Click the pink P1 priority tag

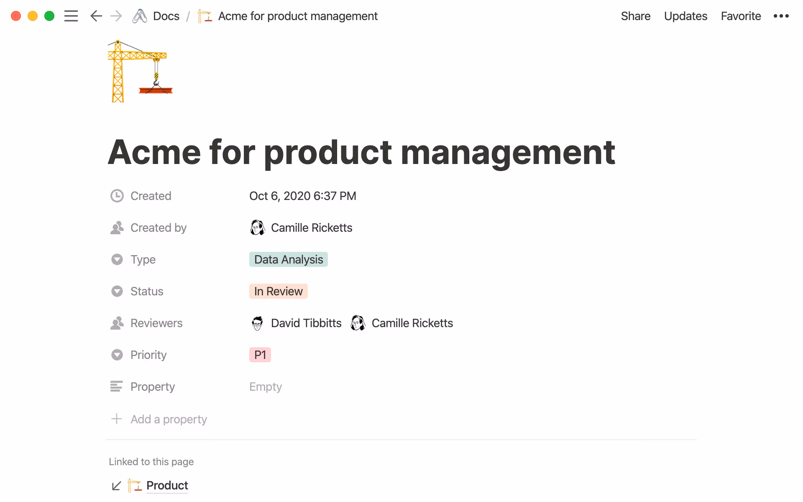click(260, 355)
